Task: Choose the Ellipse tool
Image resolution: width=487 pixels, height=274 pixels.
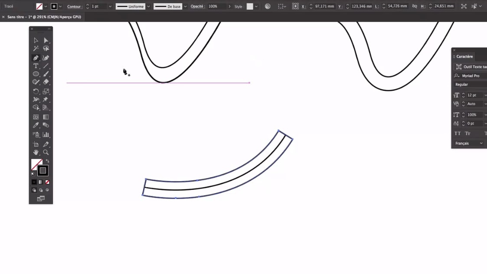Action: tap(36, 74)
